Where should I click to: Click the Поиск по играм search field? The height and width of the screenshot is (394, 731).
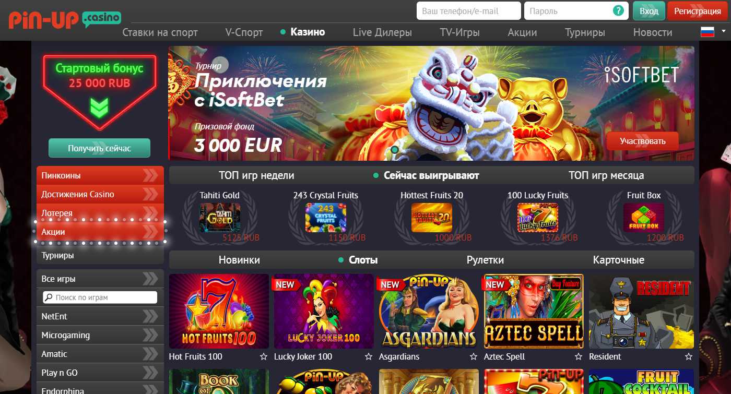[x=100, y=297]
